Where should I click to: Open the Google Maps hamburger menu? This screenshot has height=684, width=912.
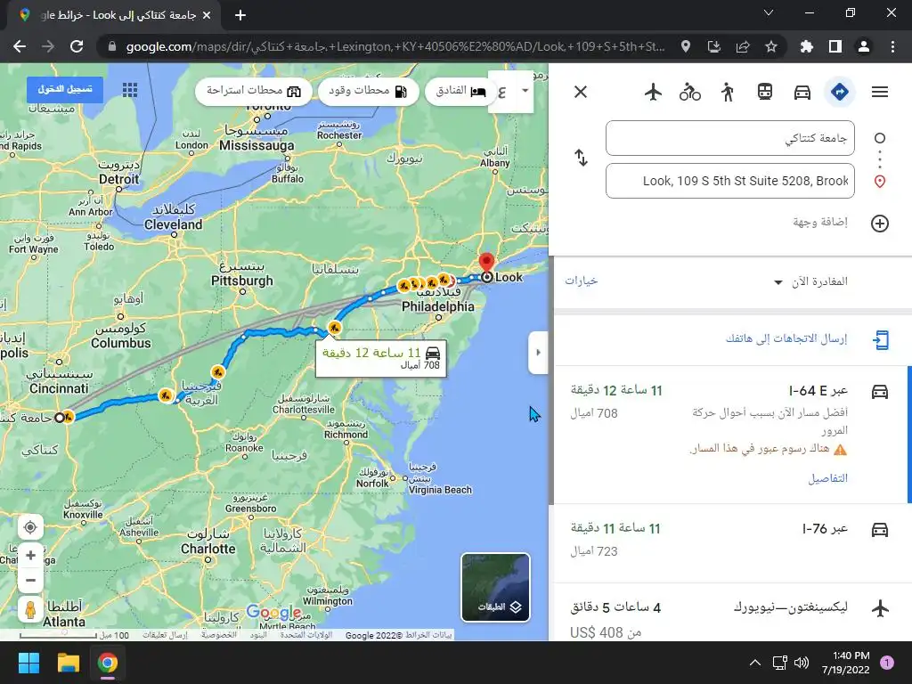tap(879, 92)
